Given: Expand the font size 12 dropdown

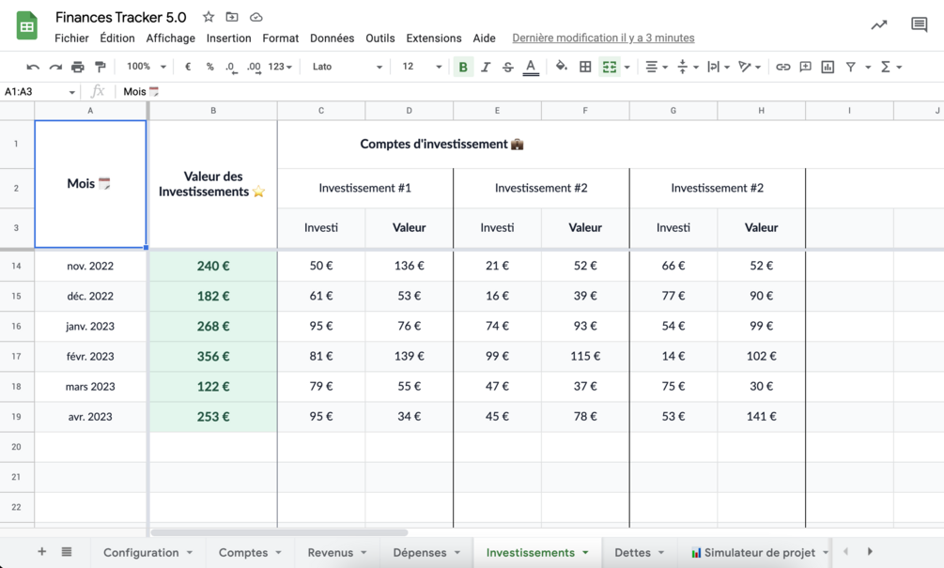Looking at the screenshot, I should click(x=422, y=67).
